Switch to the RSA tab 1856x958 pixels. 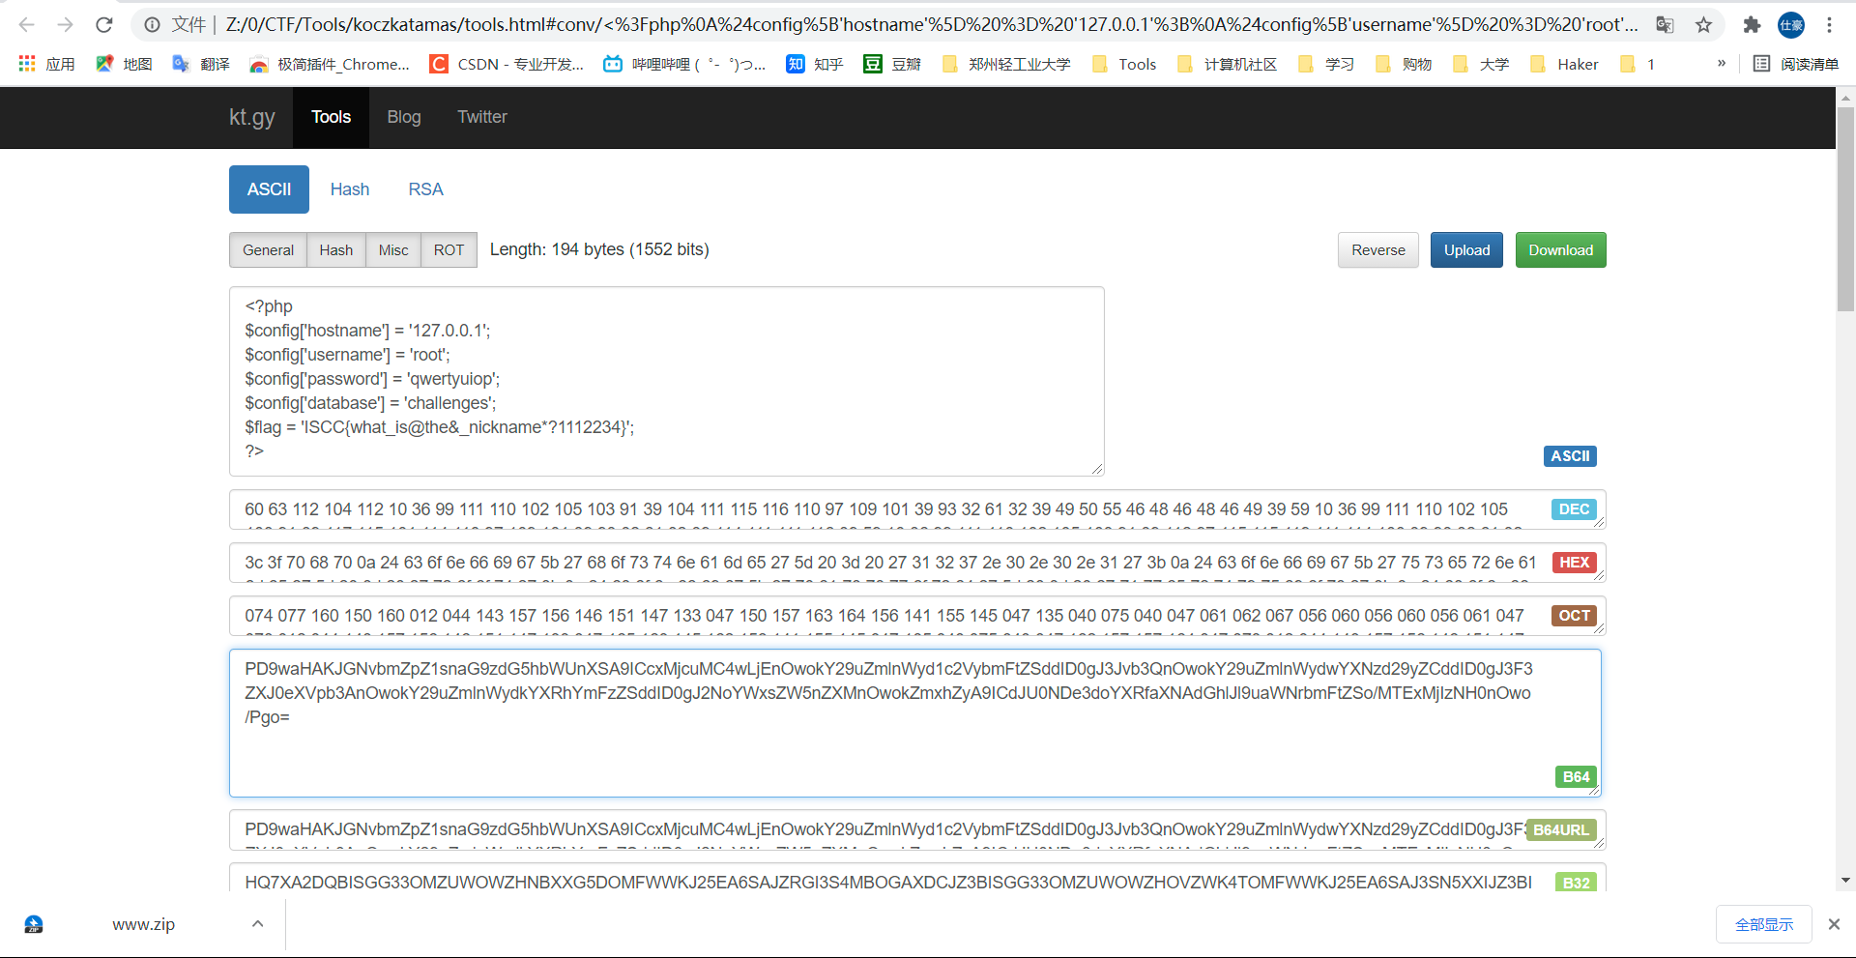pyautogui.click(x=425, y=189)
